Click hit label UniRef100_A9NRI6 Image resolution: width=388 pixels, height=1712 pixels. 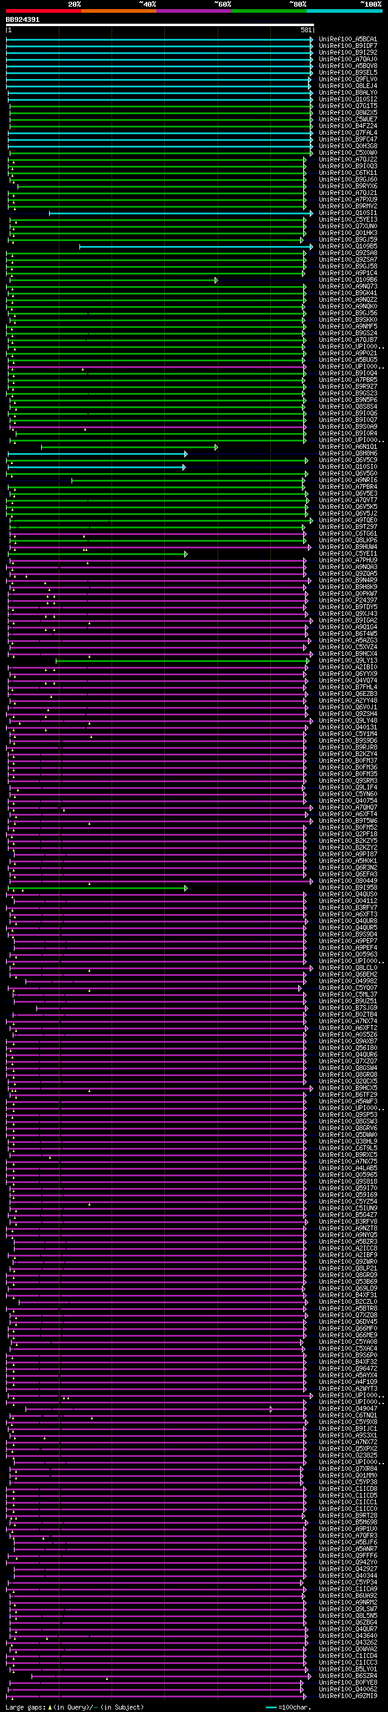348,480
